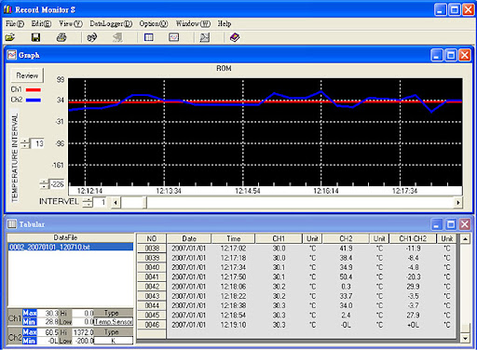The width and height of the screenshot is (477, 350).
Task: Click the datalogger connect toolbar icon
Action: (92, 37)
